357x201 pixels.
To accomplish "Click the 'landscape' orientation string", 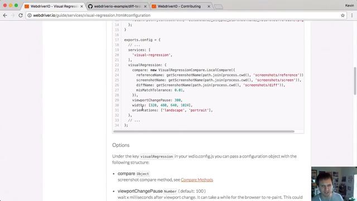I will 173,111.
